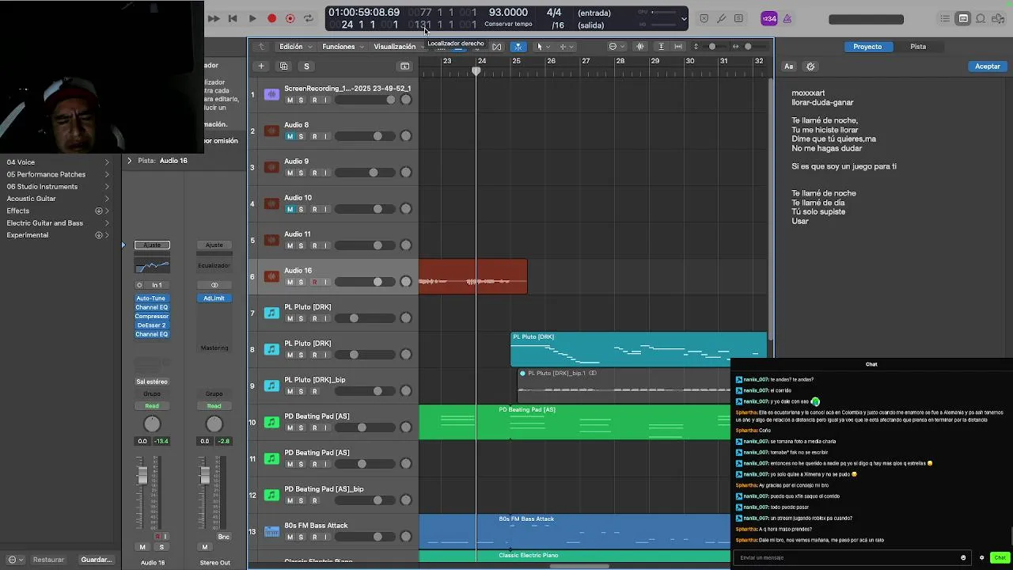Open the secondary tool menu with crosshair
1013x570 pixels.
pyautogui.click(x=566, y=47)
